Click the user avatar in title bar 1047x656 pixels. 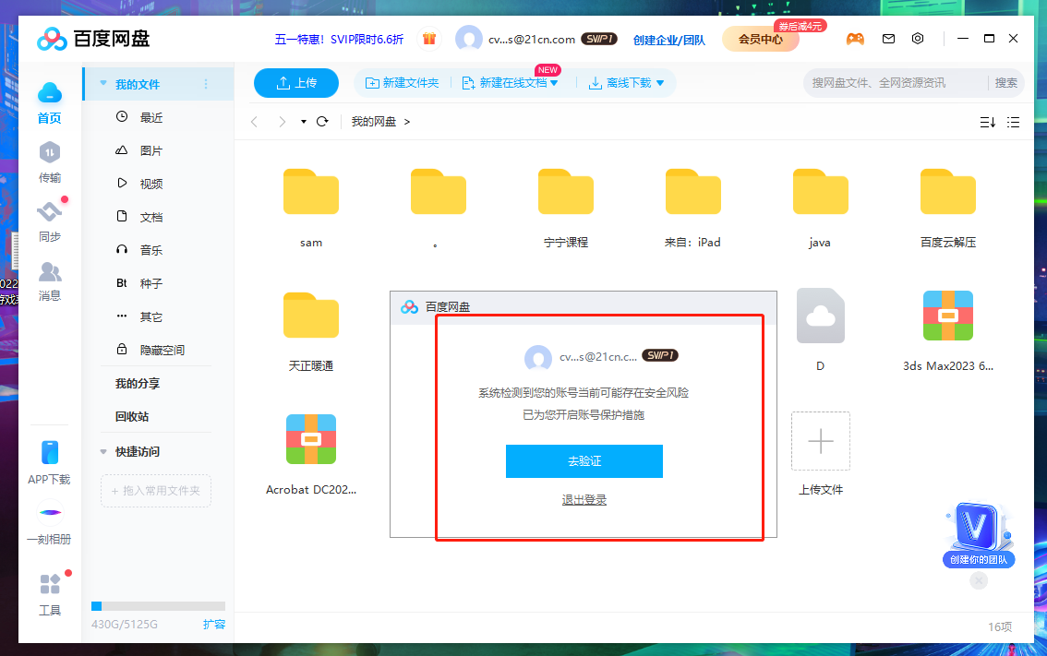click(x=469, y=39)
